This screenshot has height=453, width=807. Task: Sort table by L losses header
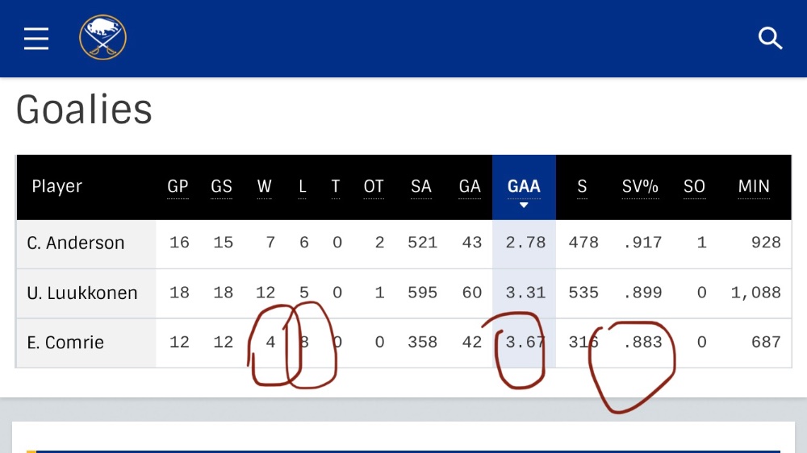click(302, 187)
